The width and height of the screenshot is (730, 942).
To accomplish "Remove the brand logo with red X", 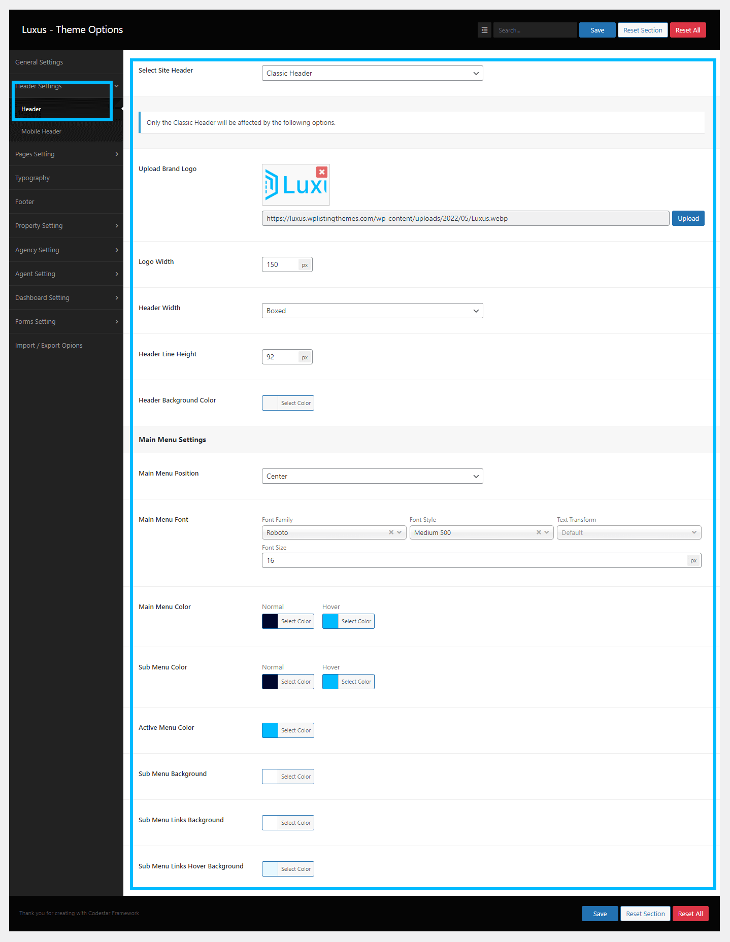I will click(321, 172).
